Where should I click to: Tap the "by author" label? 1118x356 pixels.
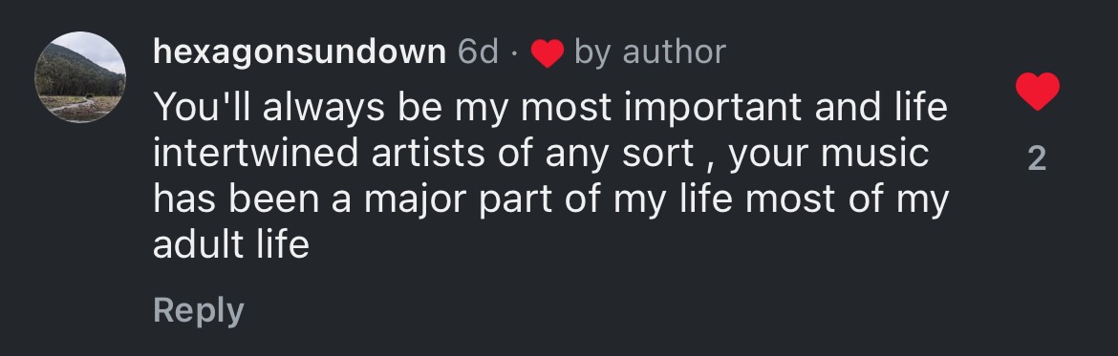(x=650, y=52)
